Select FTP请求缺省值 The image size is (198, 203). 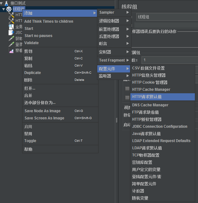162,112
